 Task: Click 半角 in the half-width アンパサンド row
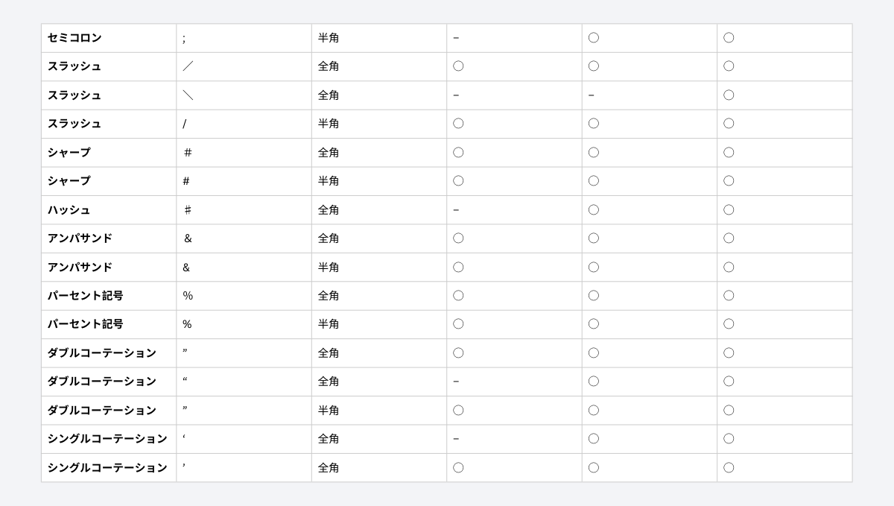[x=329, y=267]
